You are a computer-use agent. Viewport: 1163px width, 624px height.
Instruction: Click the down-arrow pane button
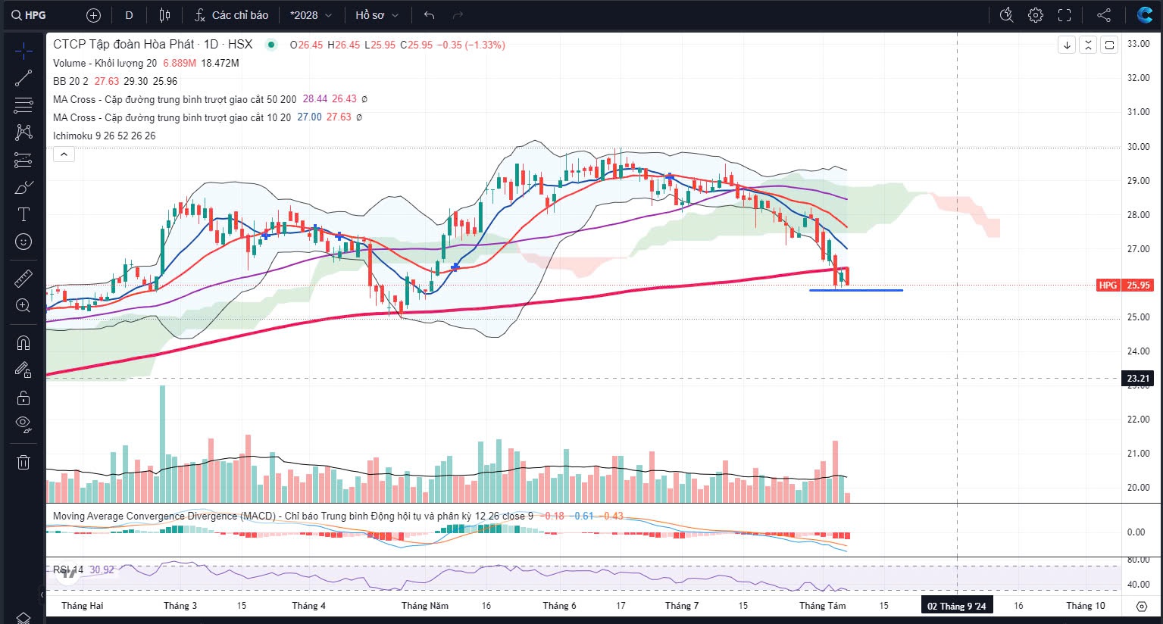(1067, 45)
